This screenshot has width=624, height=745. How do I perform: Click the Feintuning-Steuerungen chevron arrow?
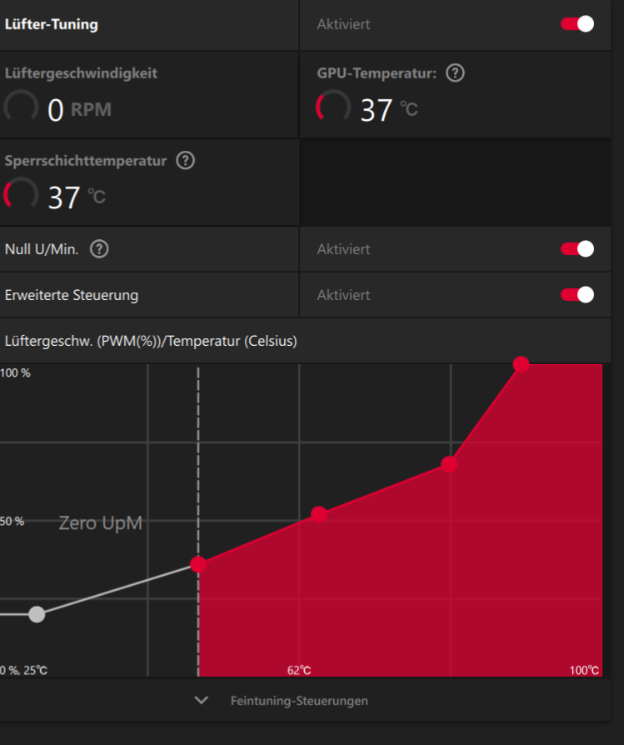(x=202, y=700)
